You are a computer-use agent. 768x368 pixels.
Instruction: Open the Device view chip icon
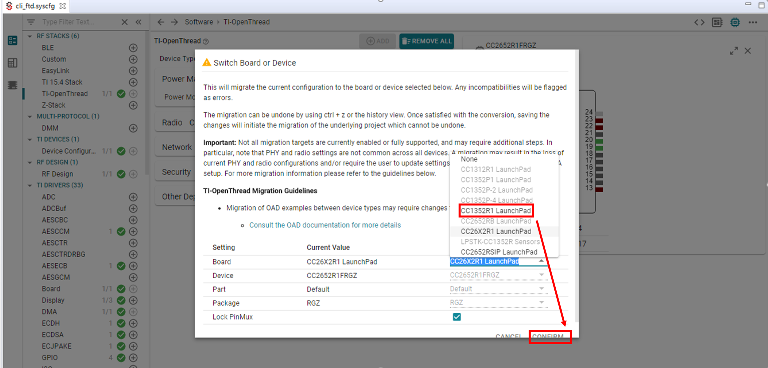[x=12, y=85]
